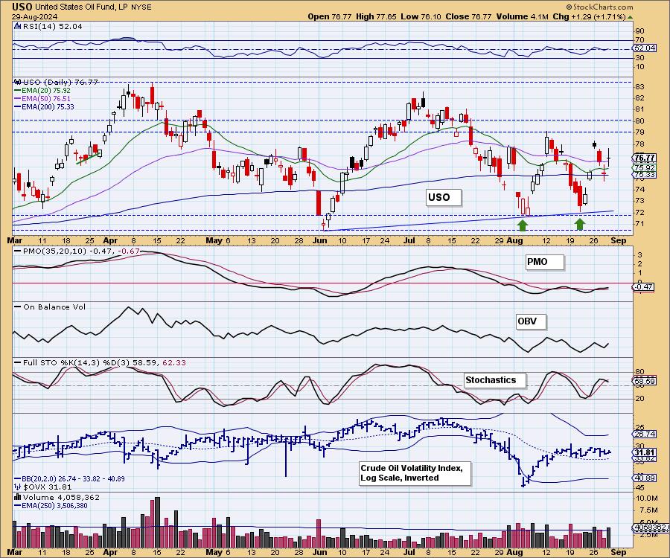Click the EMA(250) 3,506,380 volume legend
This screenshot has width=670, height=558.
point(51,506)
